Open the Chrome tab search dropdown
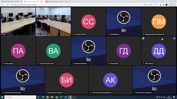Viewport: 177px width, 99px height. coord(162,1)
